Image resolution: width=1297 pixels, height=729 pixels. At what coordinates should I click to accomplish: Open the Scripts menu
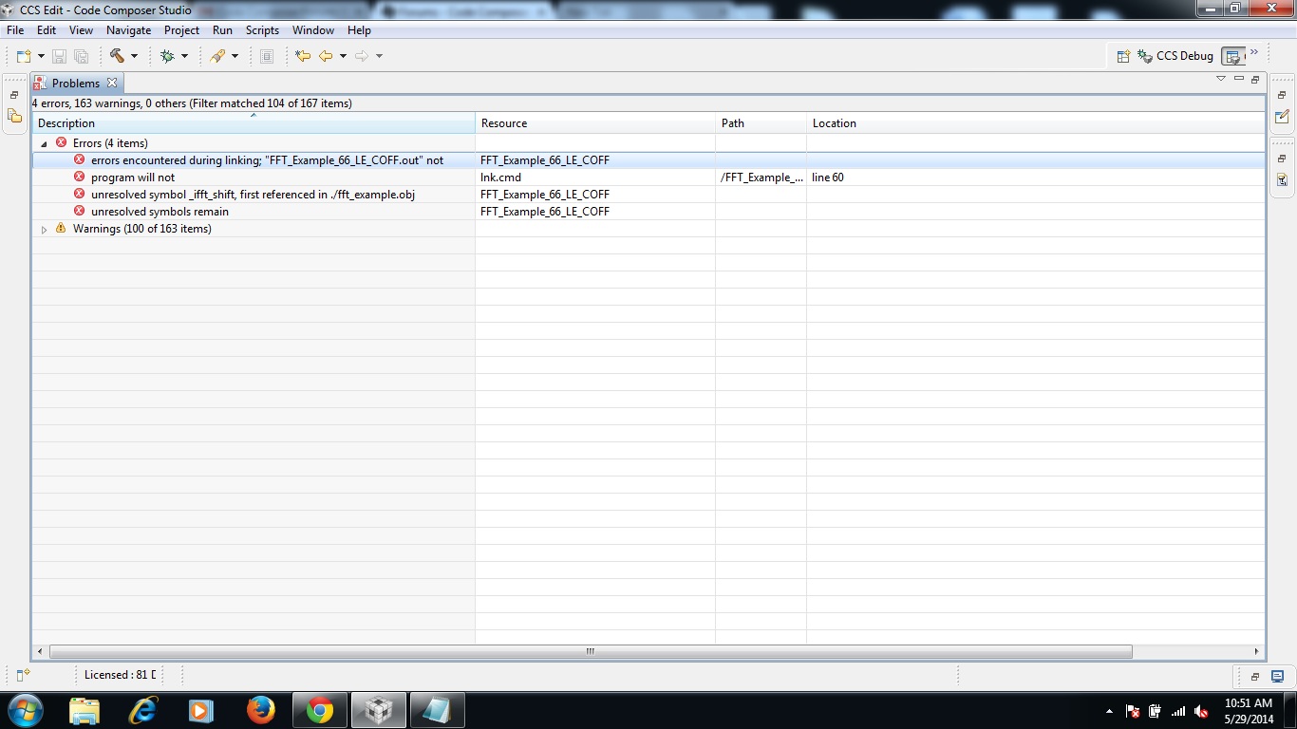(262, 30)
